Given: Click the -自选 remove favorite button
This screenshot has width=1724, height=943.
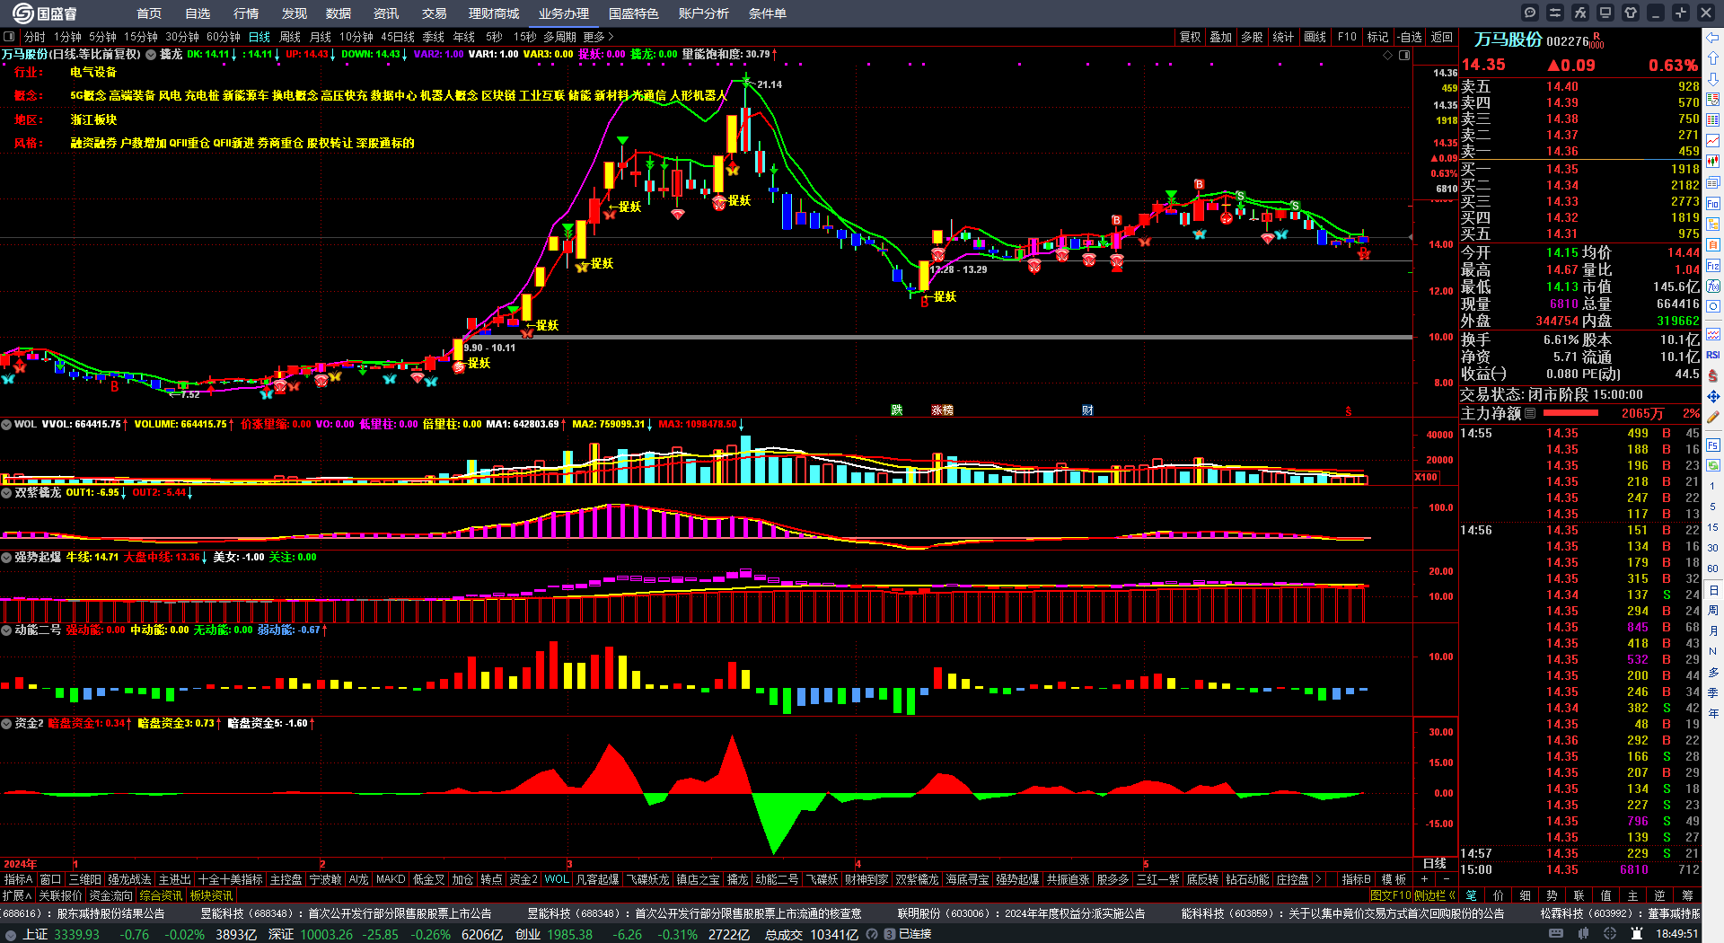Looking at the screenshot, I should tap(1410, 37).
